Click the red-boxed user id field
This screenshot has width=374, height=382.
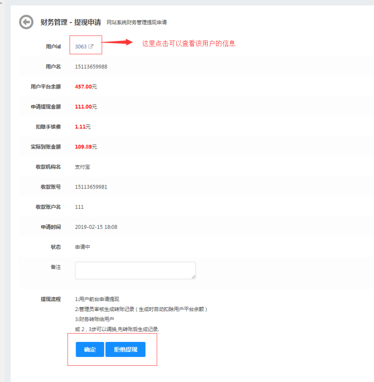[x=85, y=45]
